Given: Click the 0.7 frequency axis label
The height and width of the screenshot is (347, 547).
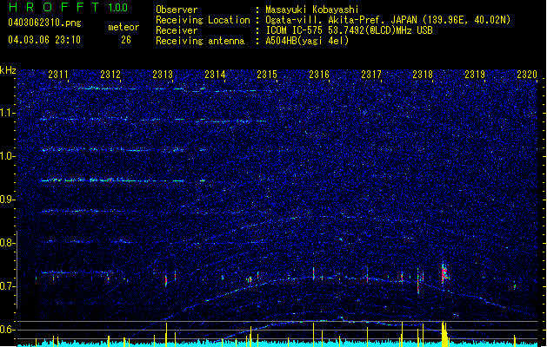Looking at the screenshot, I should (x=8, y=286).
